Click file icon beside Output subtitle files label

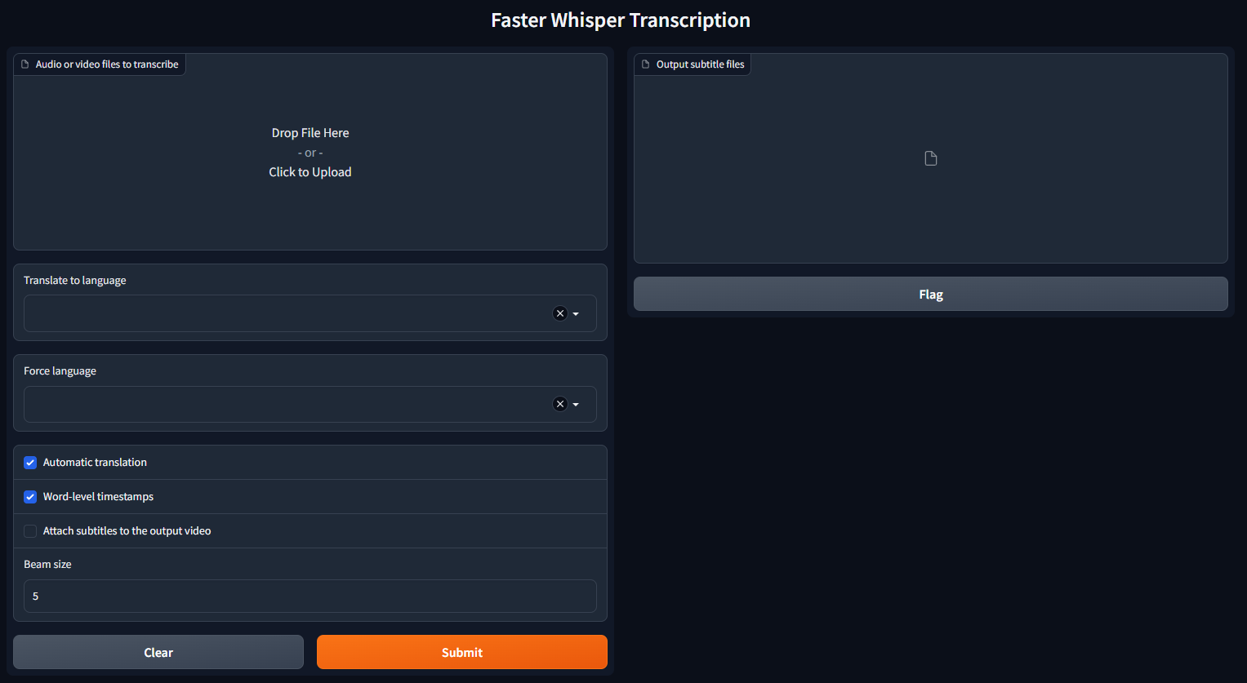click(x=646, y=64)
